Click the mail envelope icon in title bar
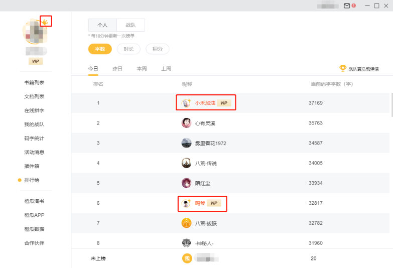393x268 pixels. pos(347,6)
